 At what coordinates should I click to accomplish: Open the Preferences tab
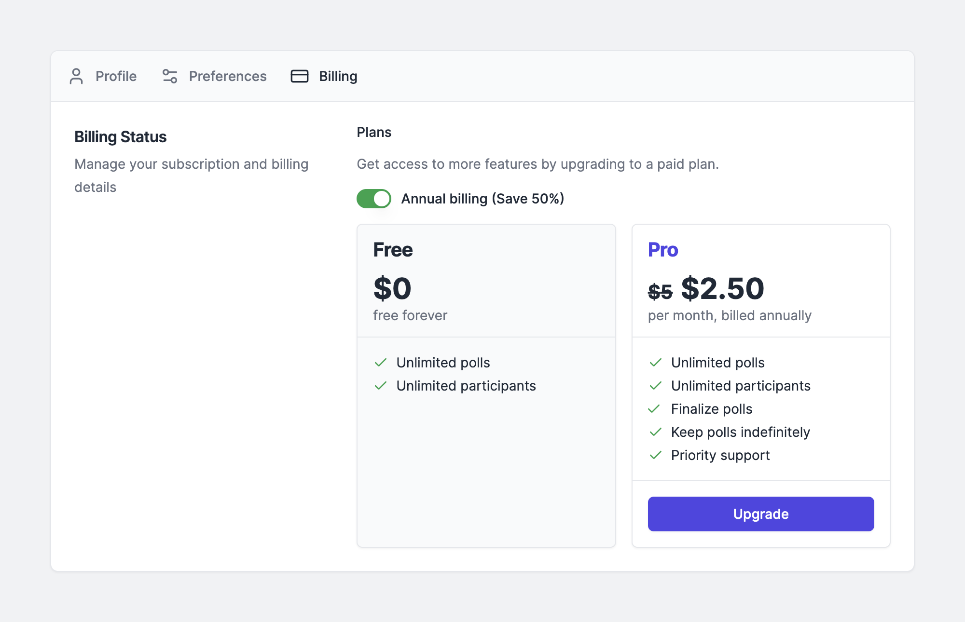pyautogui.click(x=227, y=76)
